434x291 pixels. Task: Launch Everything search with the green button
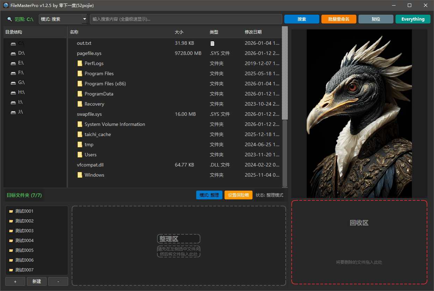[x=413, y=19]
